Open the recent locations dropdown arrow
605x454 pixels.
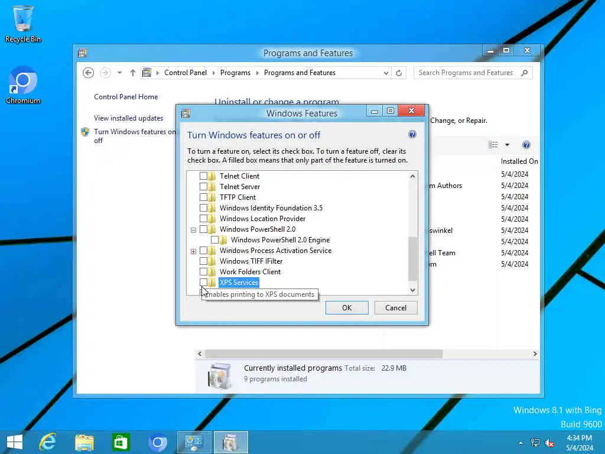[119, 73]
